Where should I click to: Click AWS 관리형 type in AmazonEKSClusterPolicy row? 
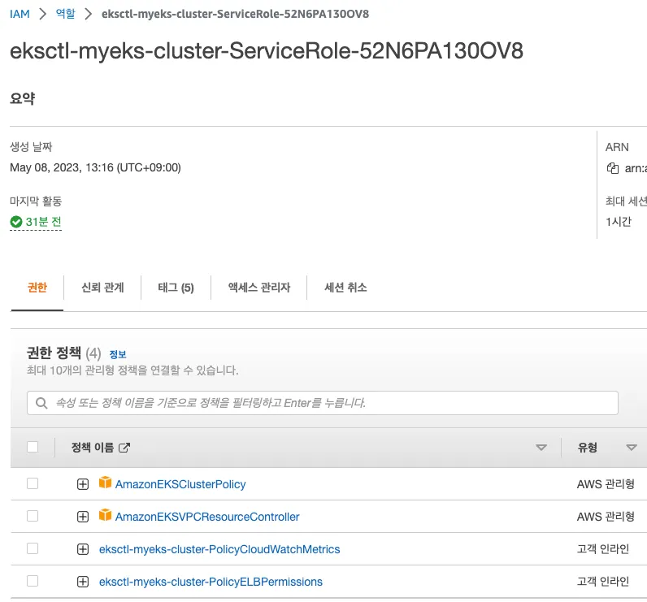[606, 484]
